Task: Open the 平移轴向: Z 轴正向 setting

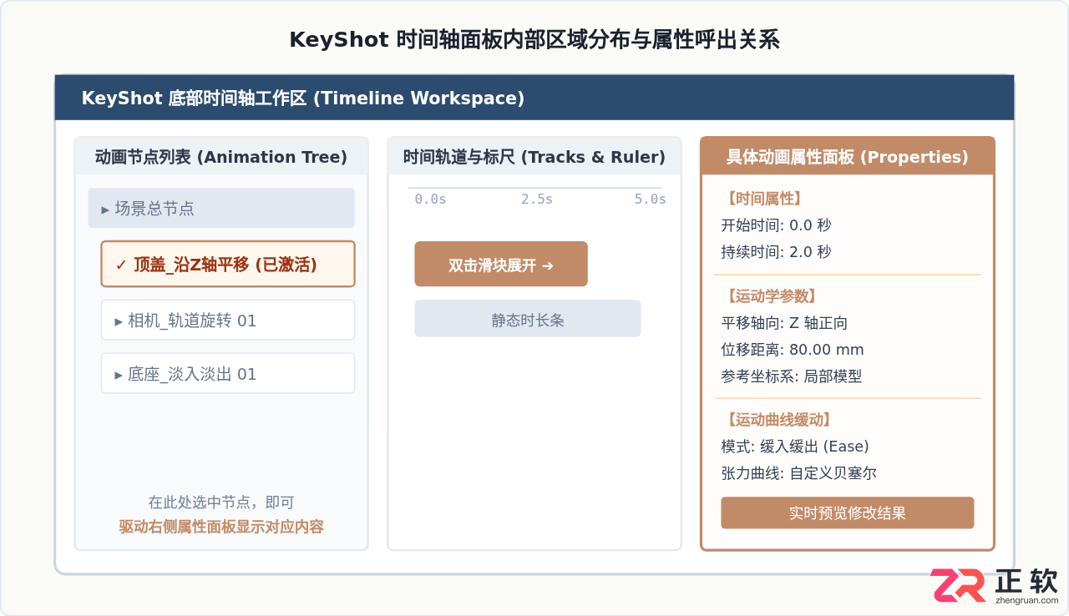Action: click(784, 323)
